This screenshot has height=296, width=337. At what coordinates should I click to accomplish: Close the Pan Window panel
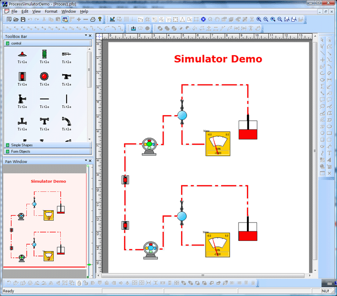[90, 161]
